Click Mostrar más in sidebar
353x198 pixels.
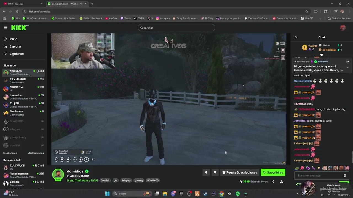pos(10,153)
